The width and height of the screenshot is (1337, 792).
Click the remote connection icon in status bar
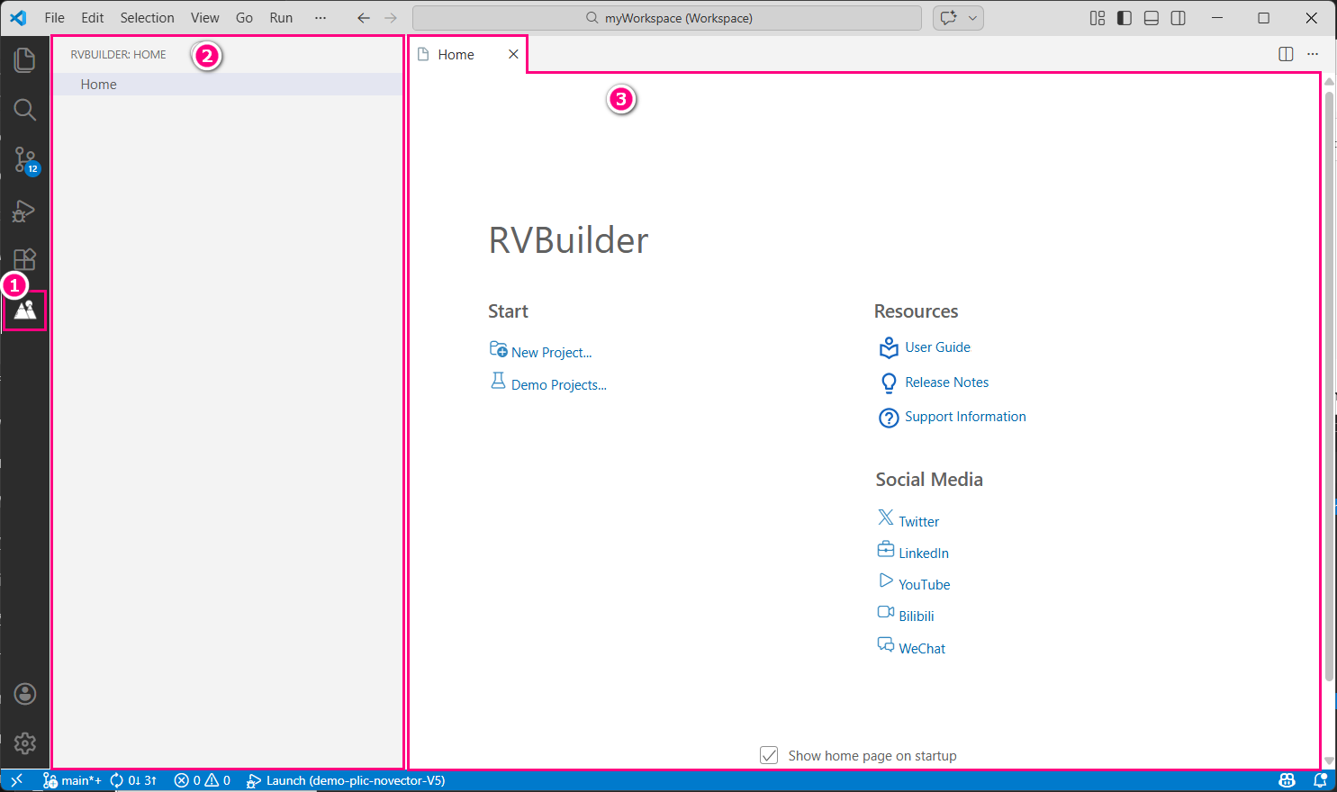pyautogui.click(x=17, y=780)
